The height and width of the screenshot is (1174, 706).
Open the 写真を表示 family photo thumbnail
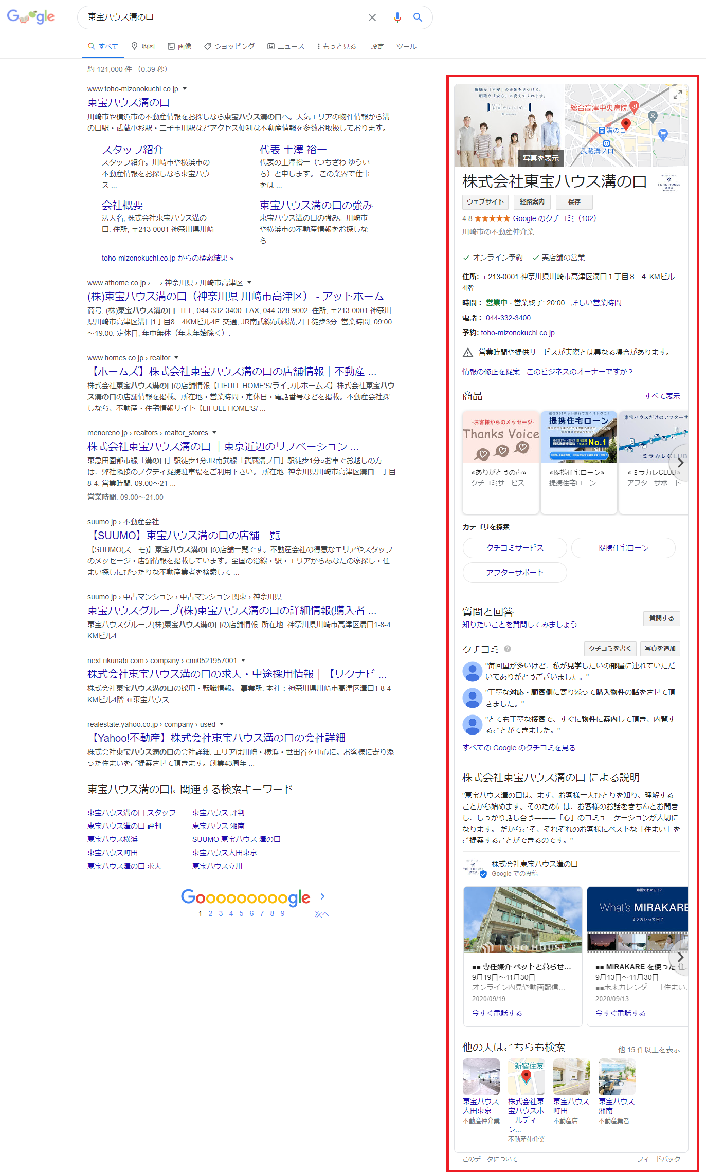(509, 125)
